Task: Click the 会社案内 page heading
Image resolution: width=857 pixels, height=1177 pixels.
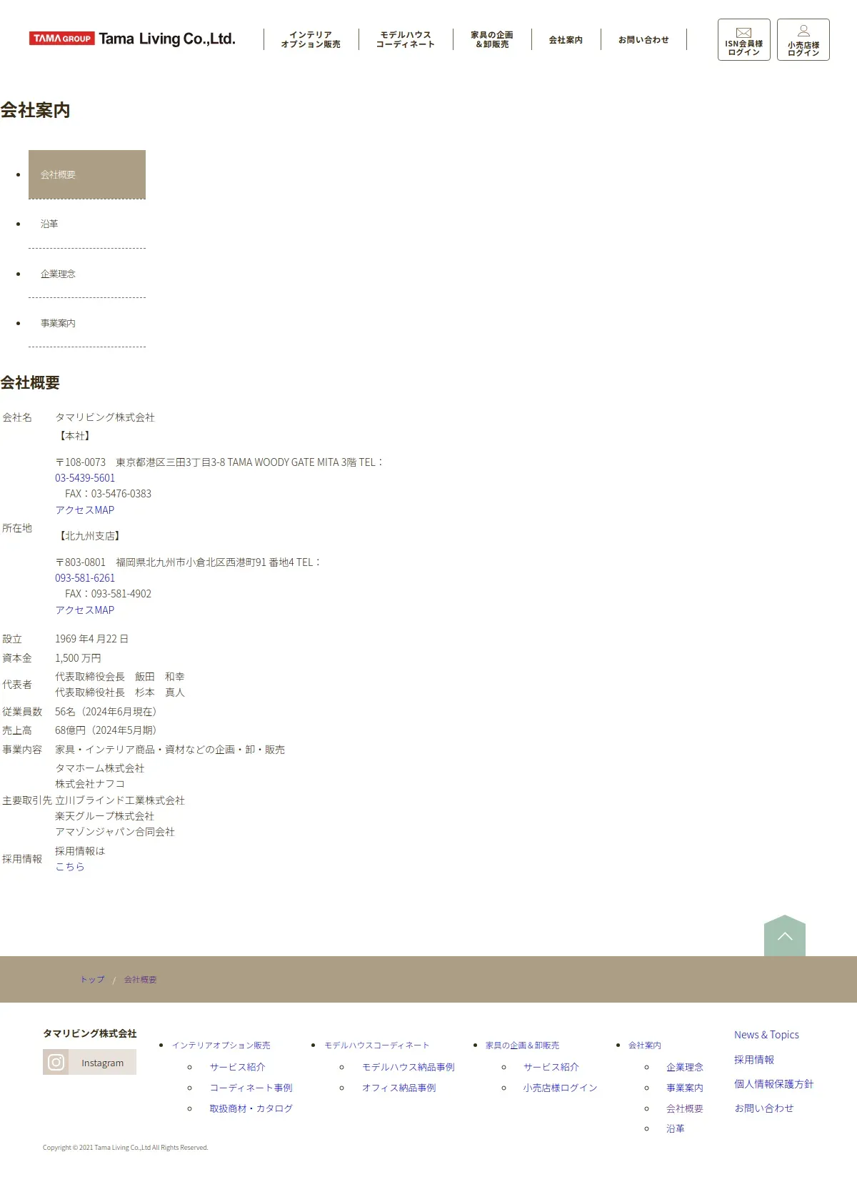Action: (x=35, y=110)
